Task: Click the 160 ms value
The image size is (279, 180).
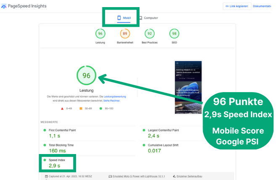Action: pyautogui.click(x=57, y=151)
